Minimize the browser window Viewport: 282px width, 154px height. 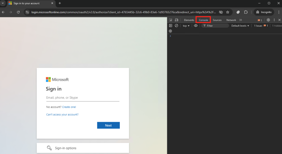coord(259,3)
